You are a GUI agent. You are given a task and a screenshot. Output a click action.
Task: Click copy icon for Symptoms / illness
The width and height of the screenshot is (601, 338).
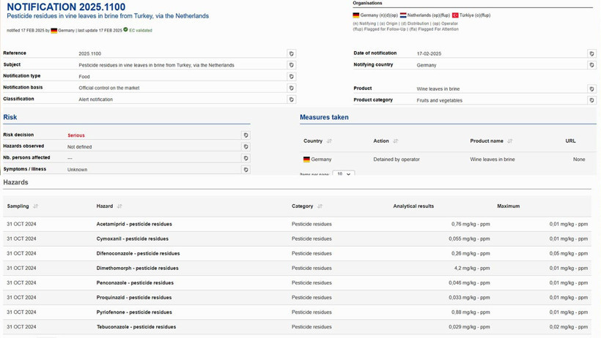pos(246,170)
